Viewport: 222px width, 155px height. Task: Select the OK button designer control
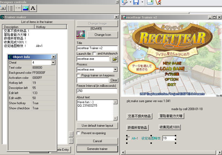click(3, 8)
